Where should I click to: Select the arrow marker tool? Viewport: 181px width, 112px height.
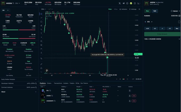pos(41,37)
